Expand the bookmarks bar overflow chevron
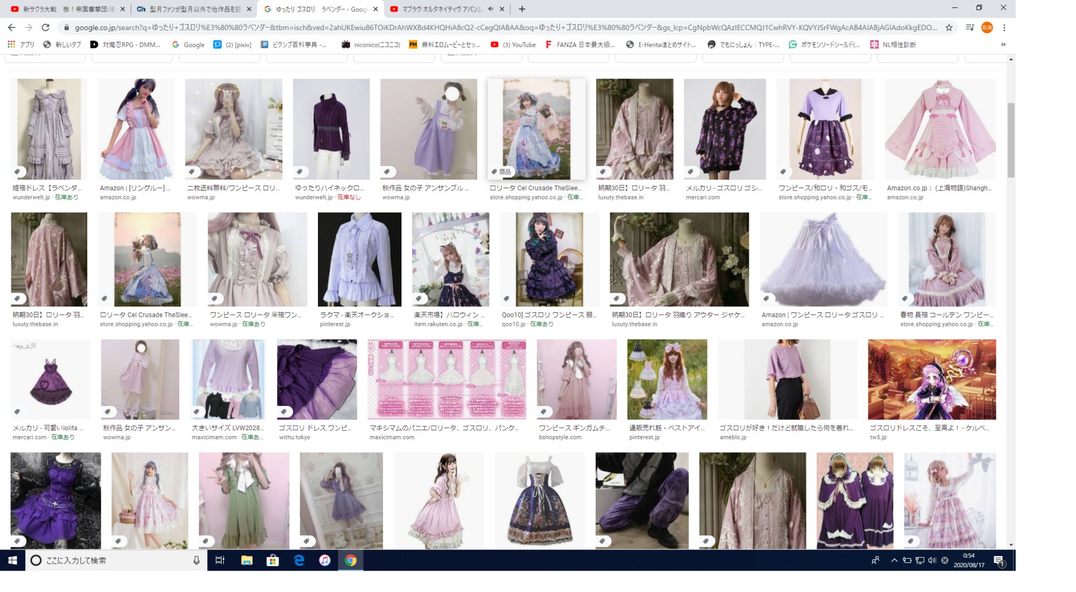 1003,45
